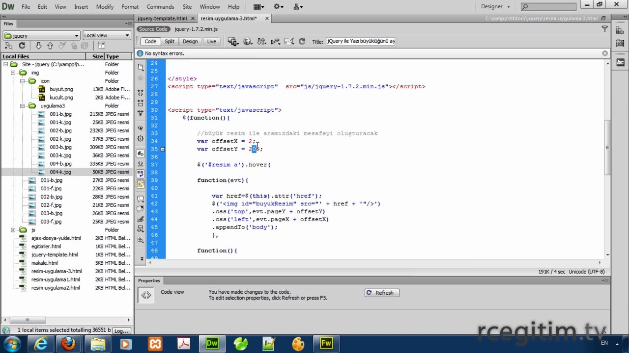Open Check browser compatibility icon

coord(289,42)
